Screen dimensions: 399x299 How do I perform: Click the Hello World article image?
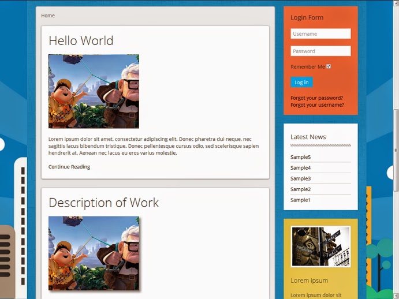point(94,91)
